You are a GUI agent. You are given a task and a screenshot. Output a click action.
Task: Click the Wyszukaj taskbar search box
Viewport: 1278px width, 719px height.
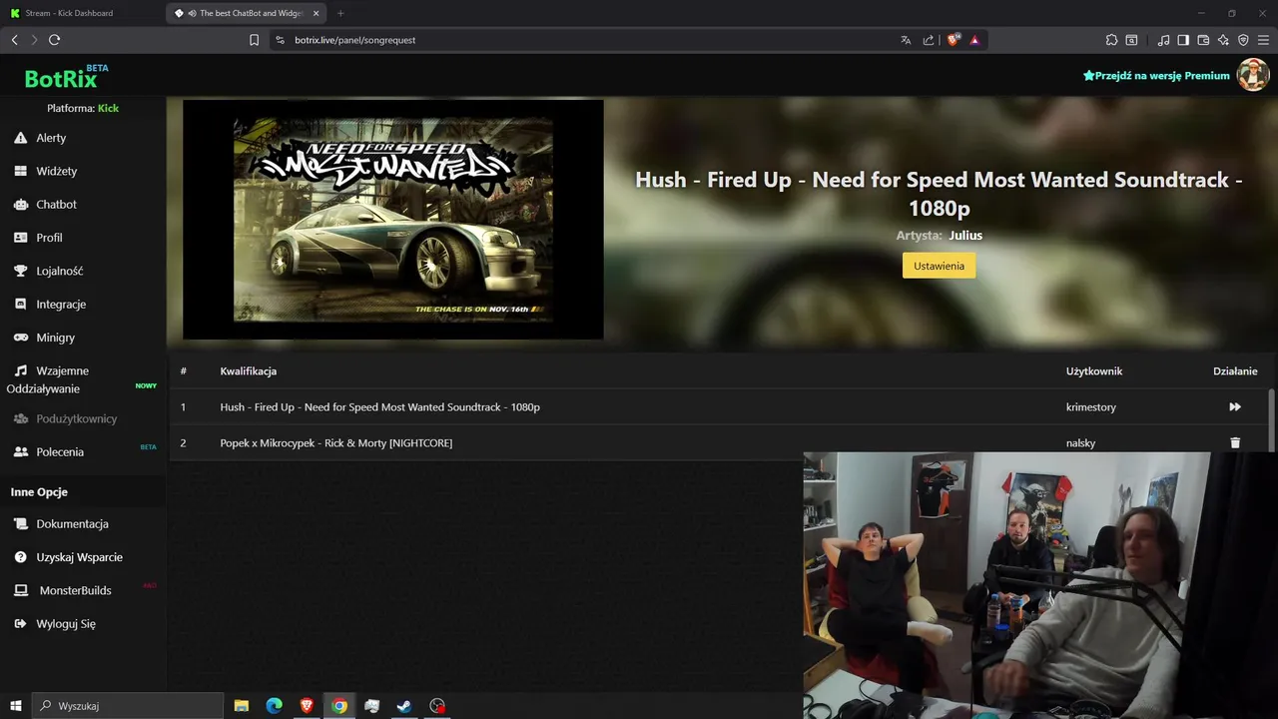tap(128, 706)
